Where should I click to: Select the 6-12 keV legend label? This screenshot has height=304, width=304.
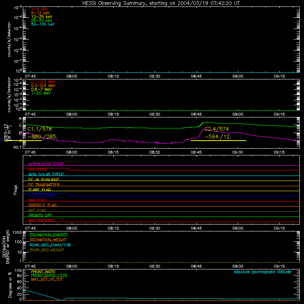pyautogui.click(x=40, y=13)
